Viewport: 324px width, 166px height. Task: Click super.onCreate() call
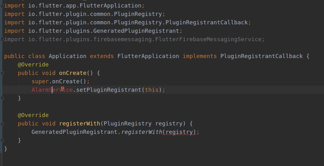(x=60, y=81)
